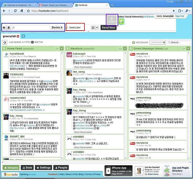This screenshot has width=193, height=179.
Task: Open hanaNbank profile name
Action: [17, 54]
